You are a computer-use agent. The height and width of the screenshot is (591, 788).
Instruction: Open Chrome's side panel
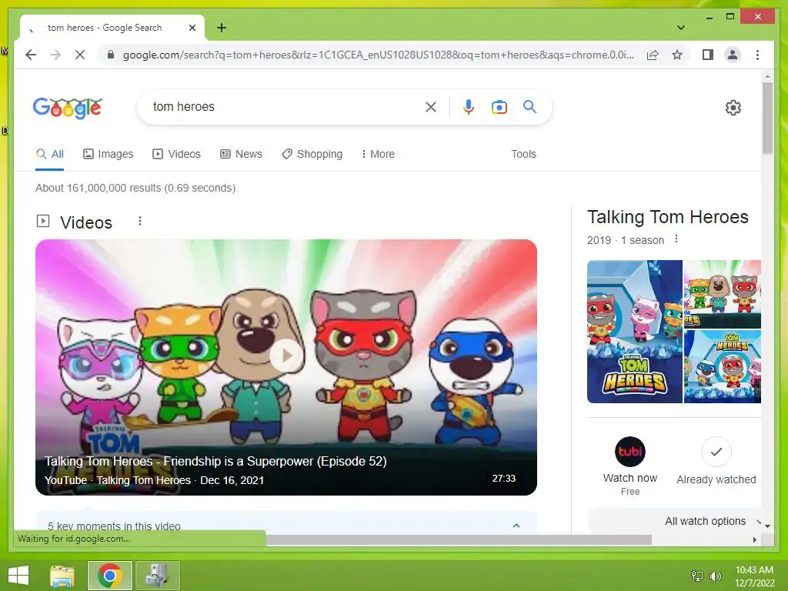708,55
